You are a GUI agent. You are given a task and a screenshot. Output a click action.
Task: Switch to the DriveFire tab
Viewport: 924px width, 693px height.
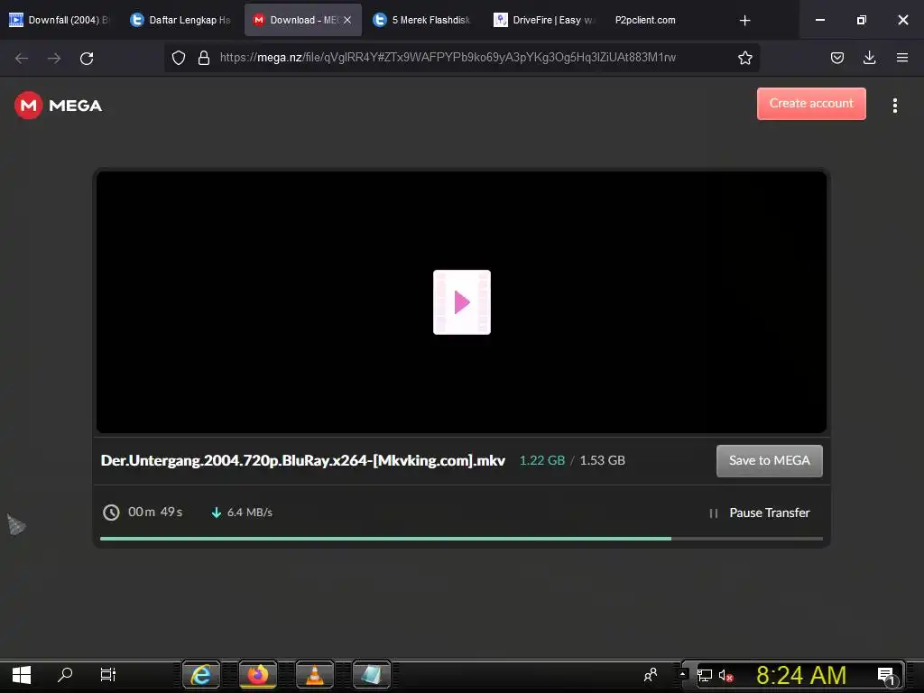(545, 20)
